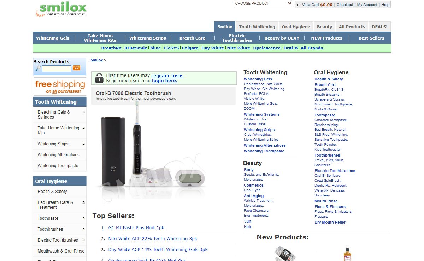The height and width of the screenshot is (261, 424).
Task: Open Best Sellers menu item
Action: point(371,38)
